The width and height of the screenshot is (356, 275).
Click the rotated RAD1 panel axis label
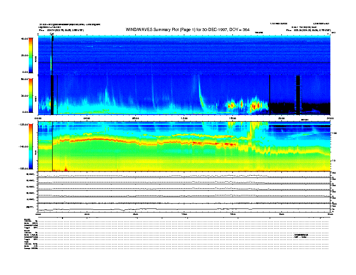tap(36, 98)
